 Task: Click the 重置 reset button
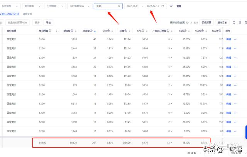click(x=179, y=7)
